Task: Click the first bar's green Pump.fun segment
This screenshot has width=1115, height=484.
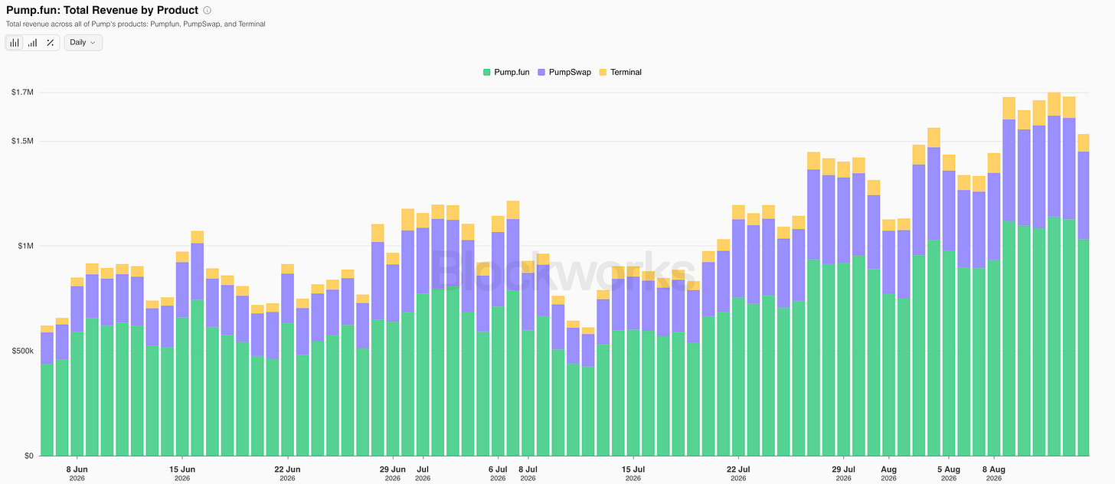Action: 47,410
